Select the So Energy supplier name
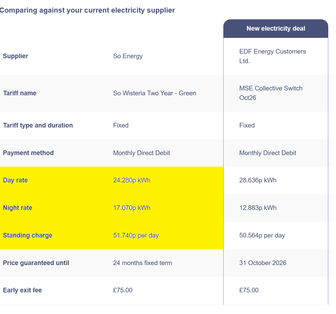Screen dimensions: 336x314 point(128,56)
